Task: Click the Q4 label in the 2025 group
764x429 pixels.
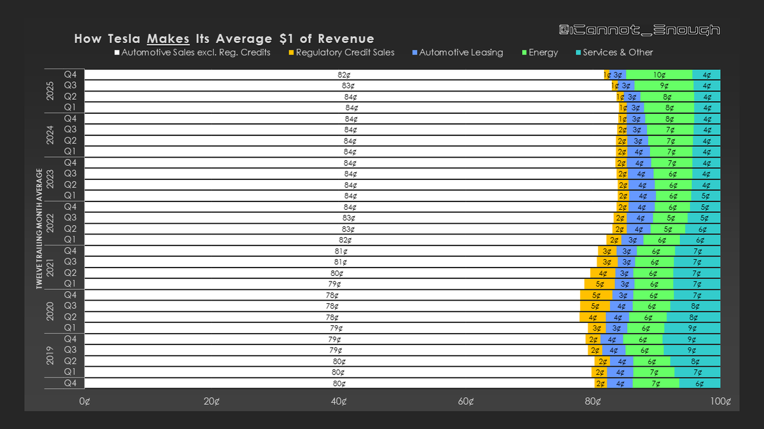Action: pyautogui.click(x=71, y=74)
